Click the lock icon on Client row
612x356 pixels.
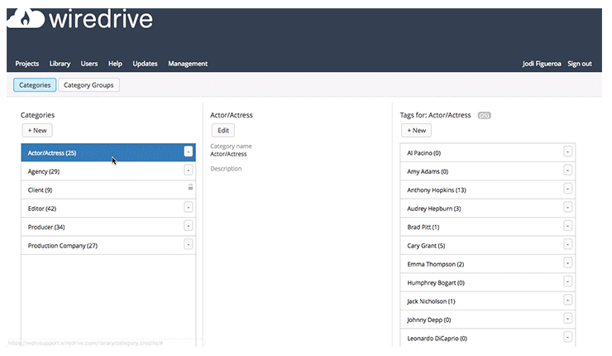point(190,187)
